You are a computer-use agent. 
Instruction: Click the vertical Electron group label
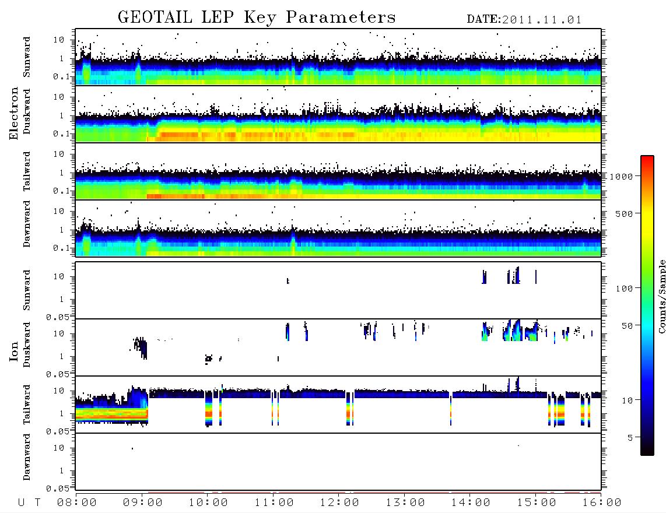[14, 113]
